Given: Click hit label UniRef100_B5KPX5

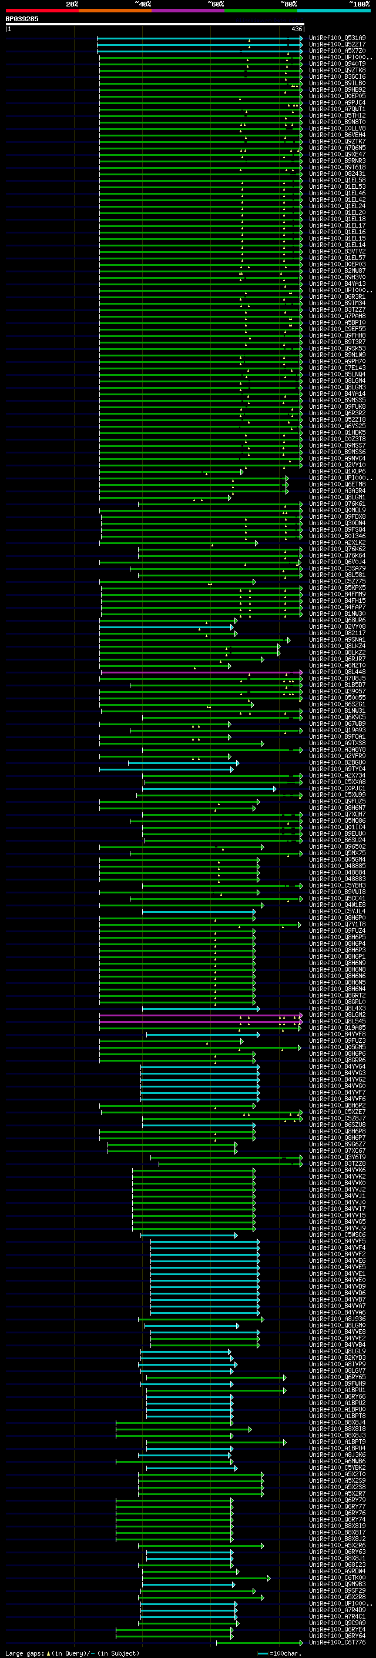Looking at the screenshot, I should (x=337, y=588).
